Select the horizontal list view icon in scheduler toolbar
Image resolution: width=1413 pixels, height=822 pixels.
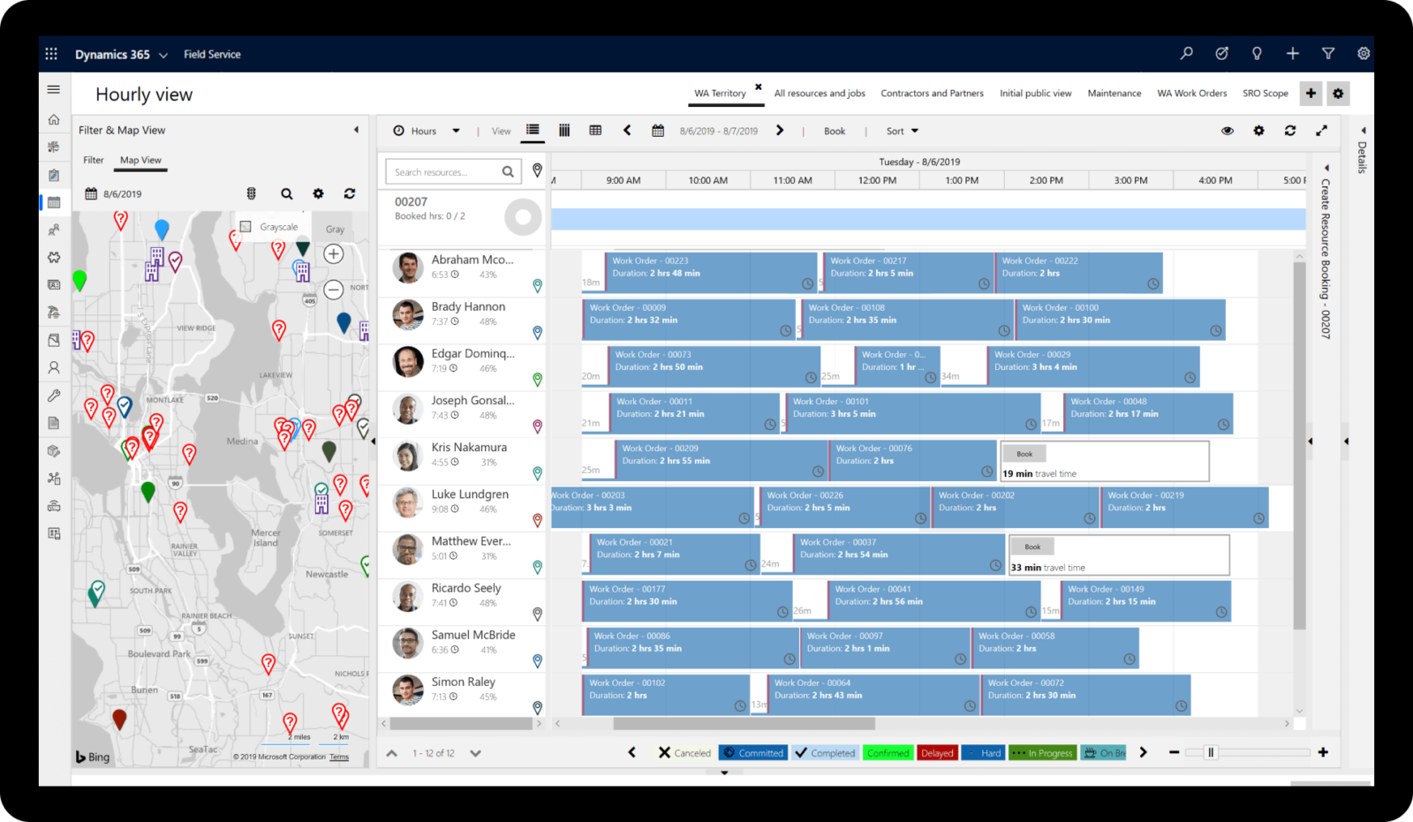(x=533, y=130)
